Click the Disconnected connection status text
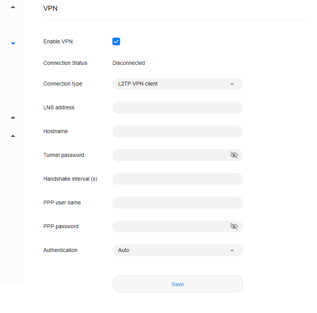The image size is (317, 313). 129,63
